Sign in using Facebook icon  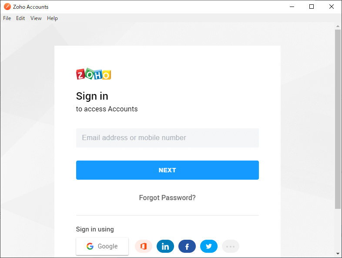click(x=187, y=246)
